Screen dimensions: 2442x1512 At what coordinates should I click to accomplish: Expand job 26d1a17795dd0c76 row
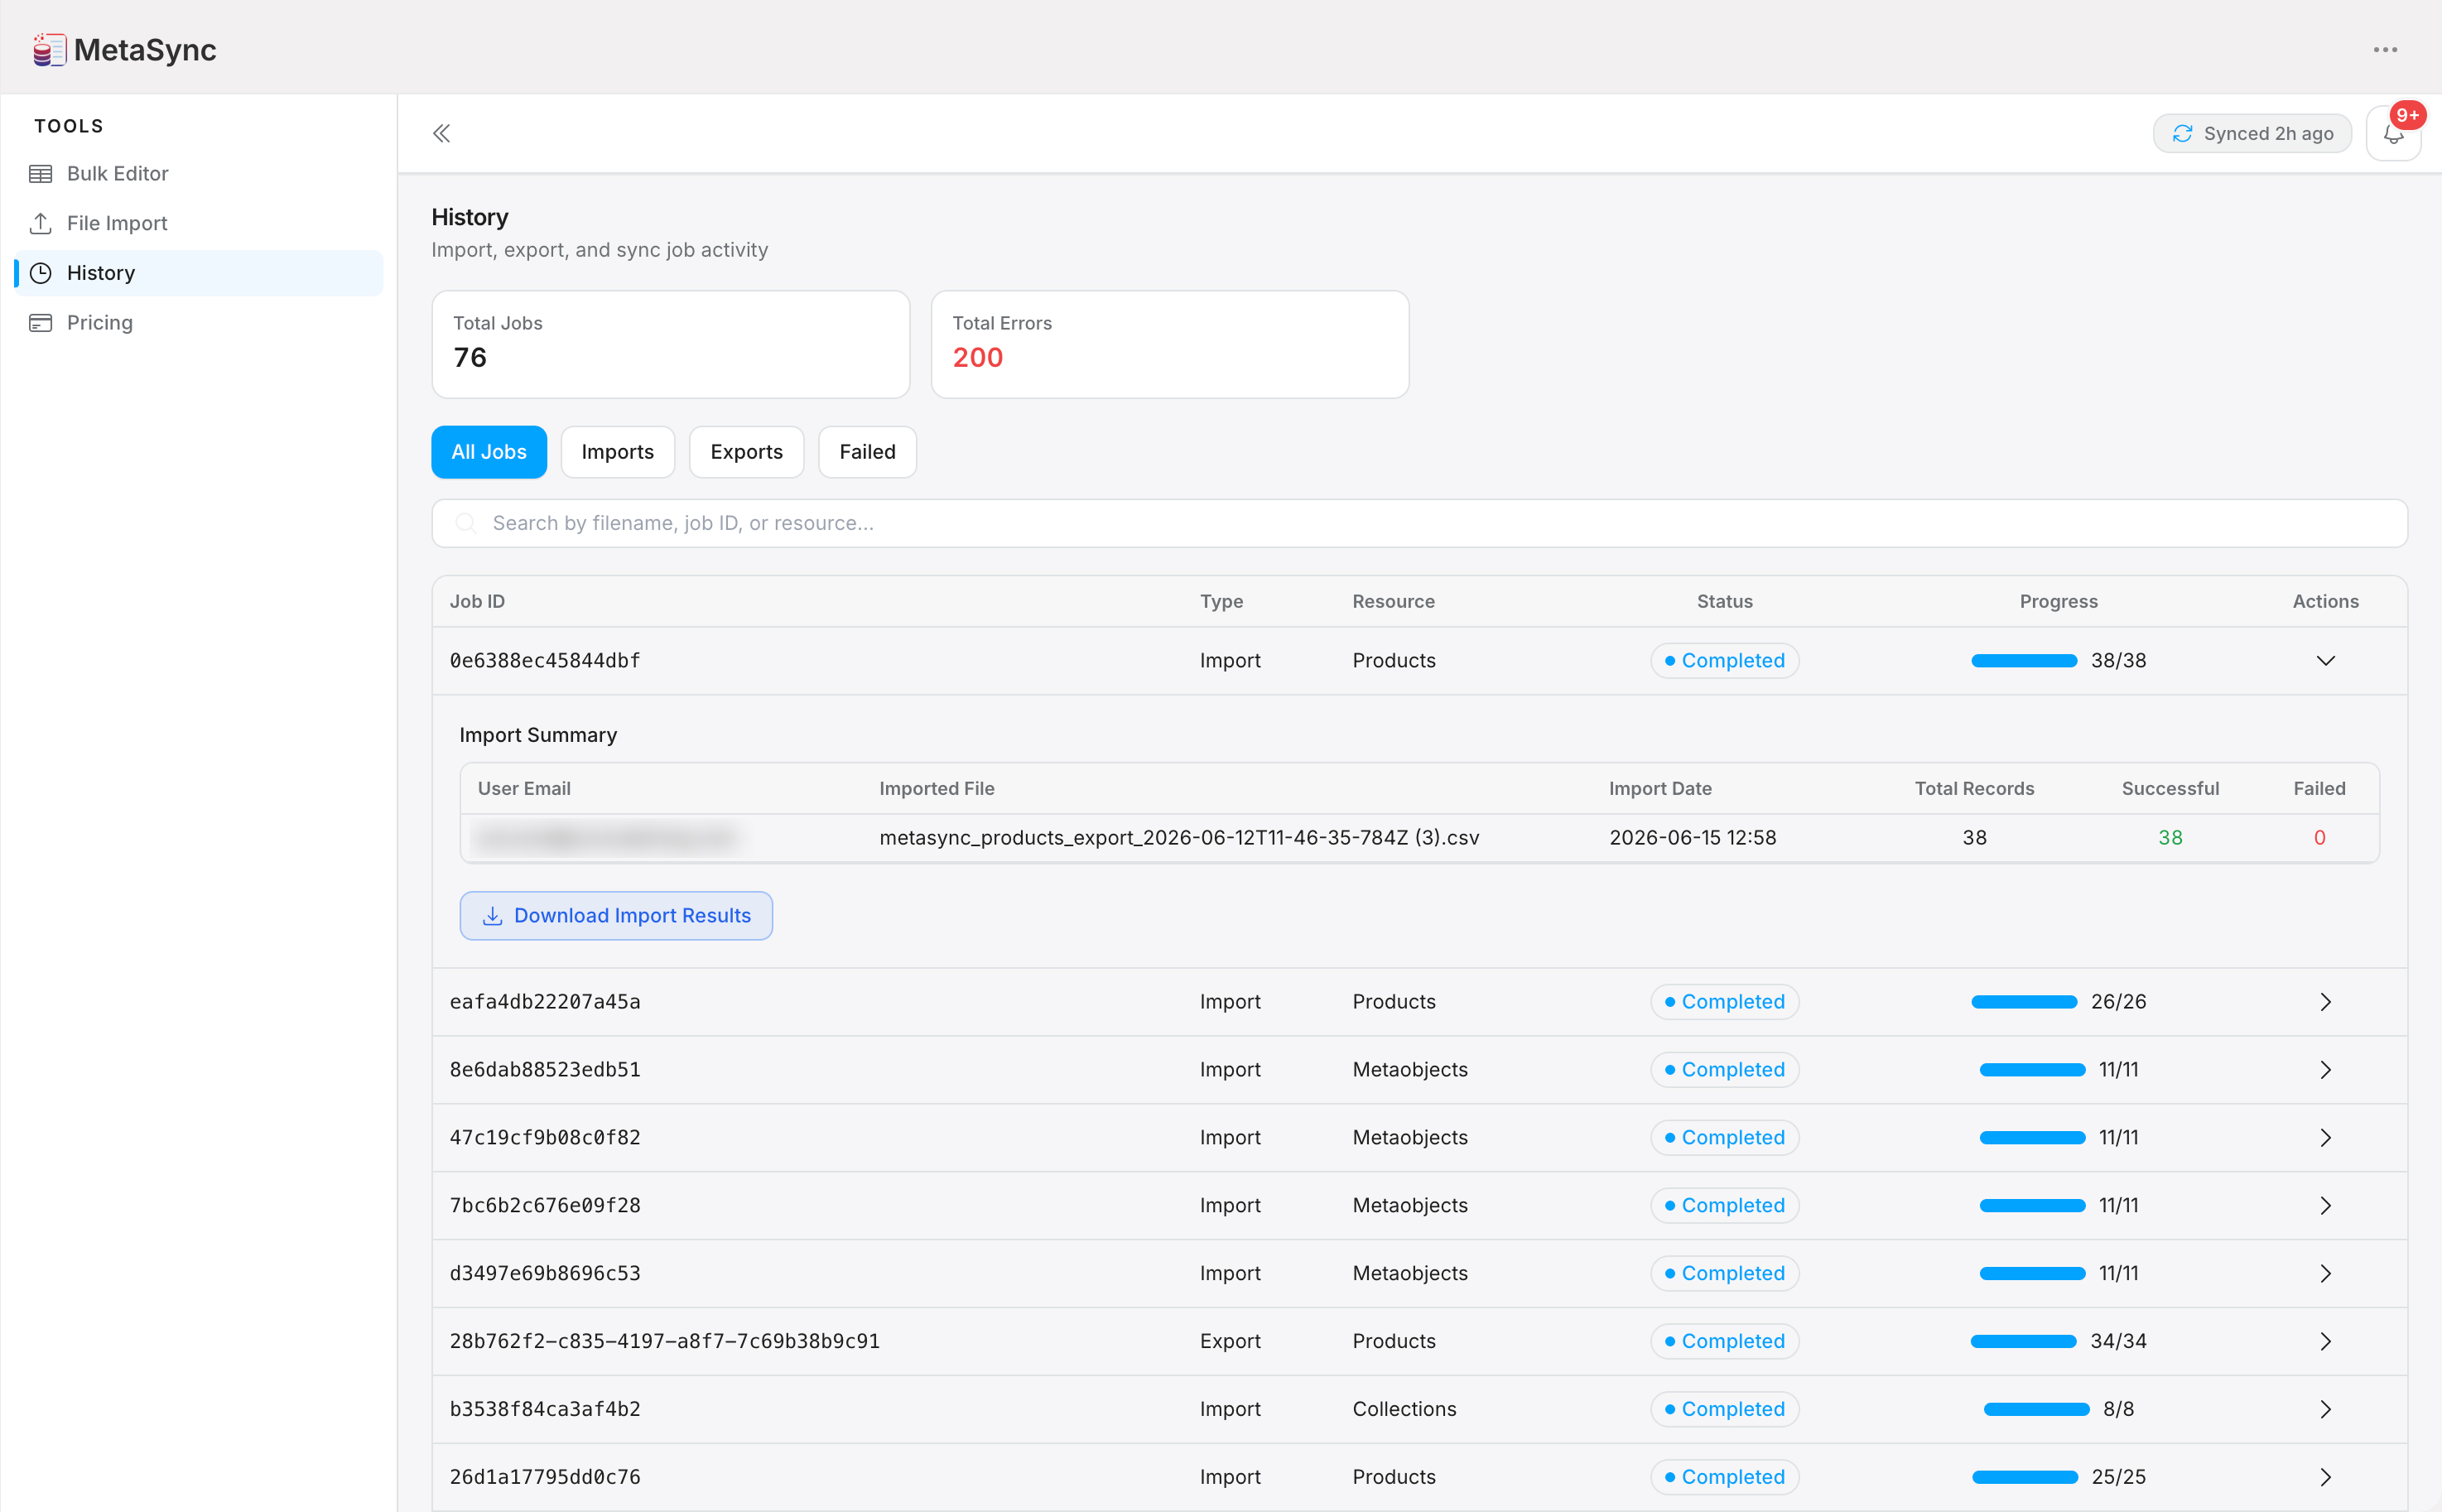pos(2325,1478)
